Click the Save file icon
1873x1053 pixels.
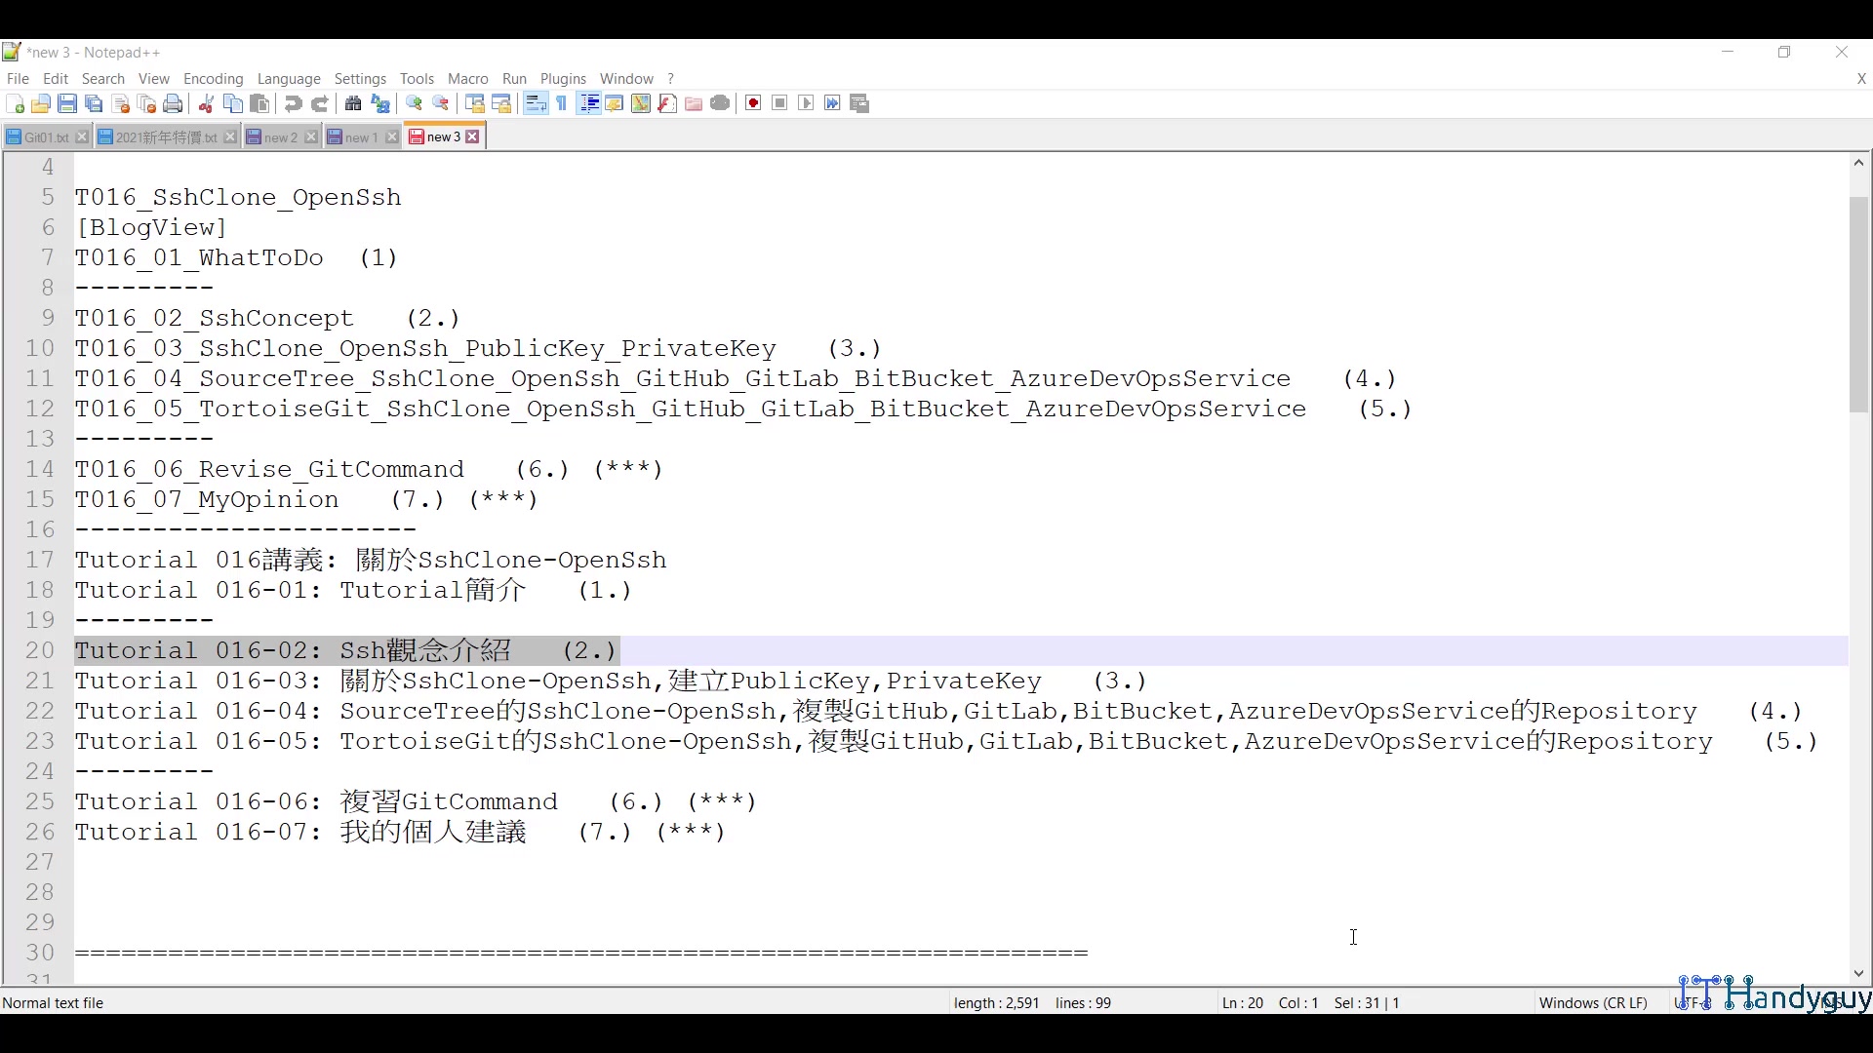pyautogui.click(x=67, y=103)
